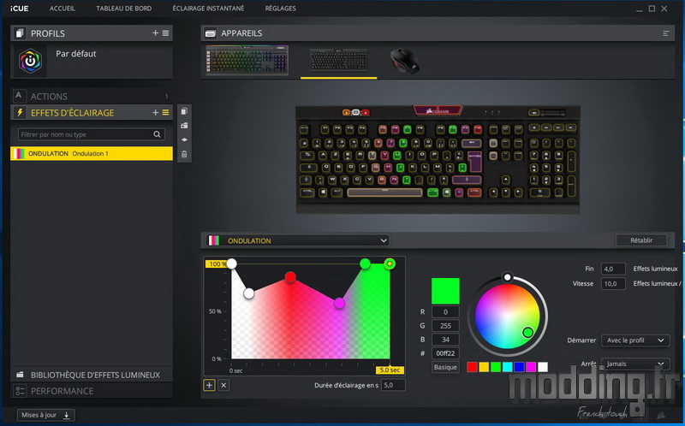Click the brightness ring handle on color wheel
This screenshot has width=685, height=426.
coord(507,276)
